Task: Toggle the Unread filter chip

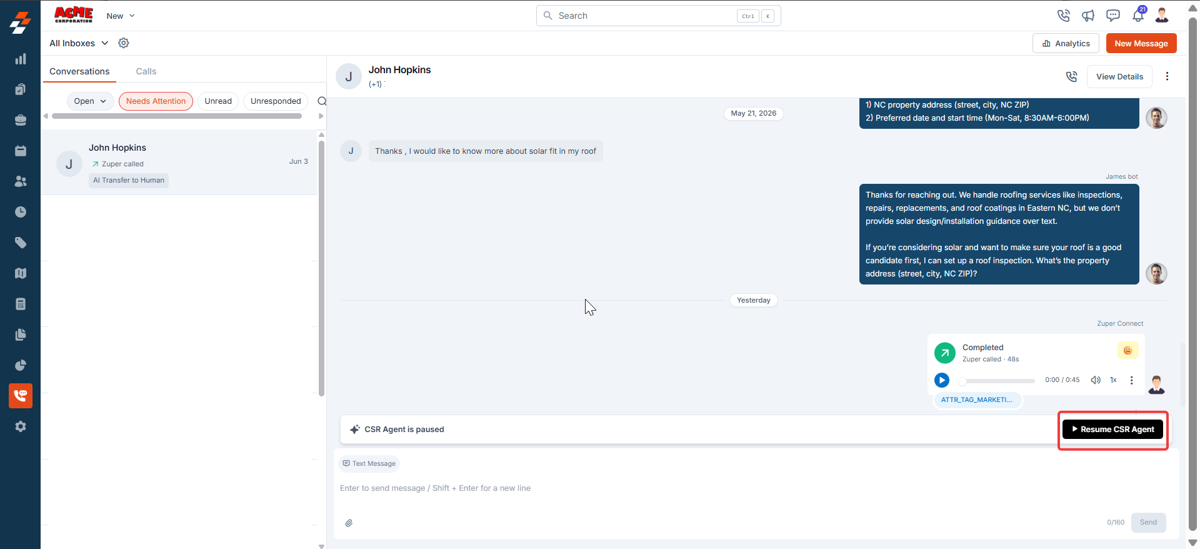Action: 218,101
